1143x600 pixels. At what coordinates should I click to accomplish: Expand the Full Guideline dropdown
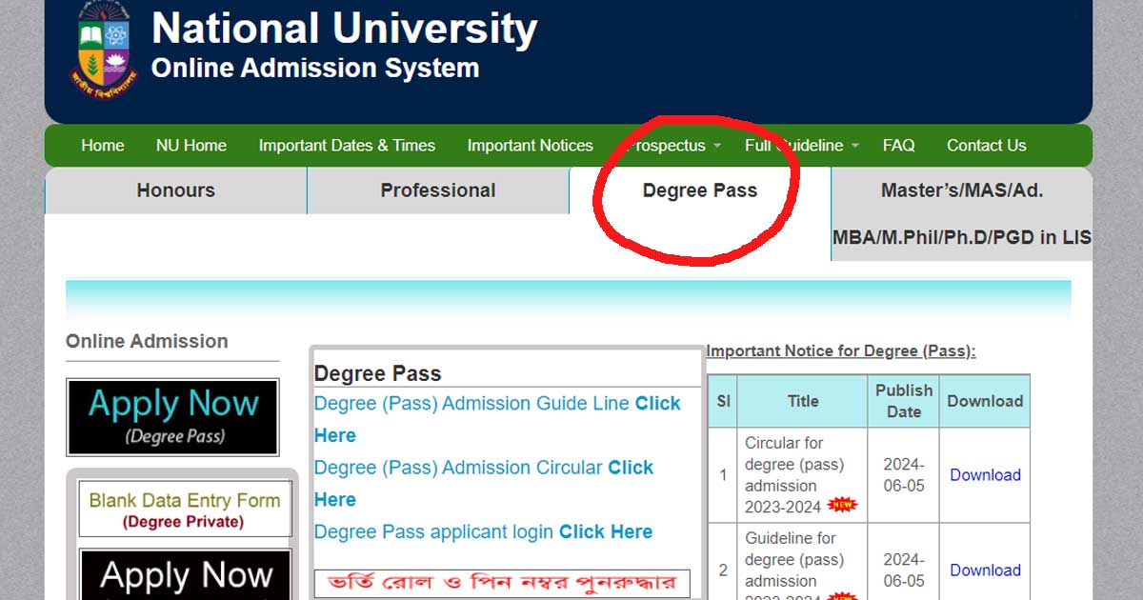point(801,146)
